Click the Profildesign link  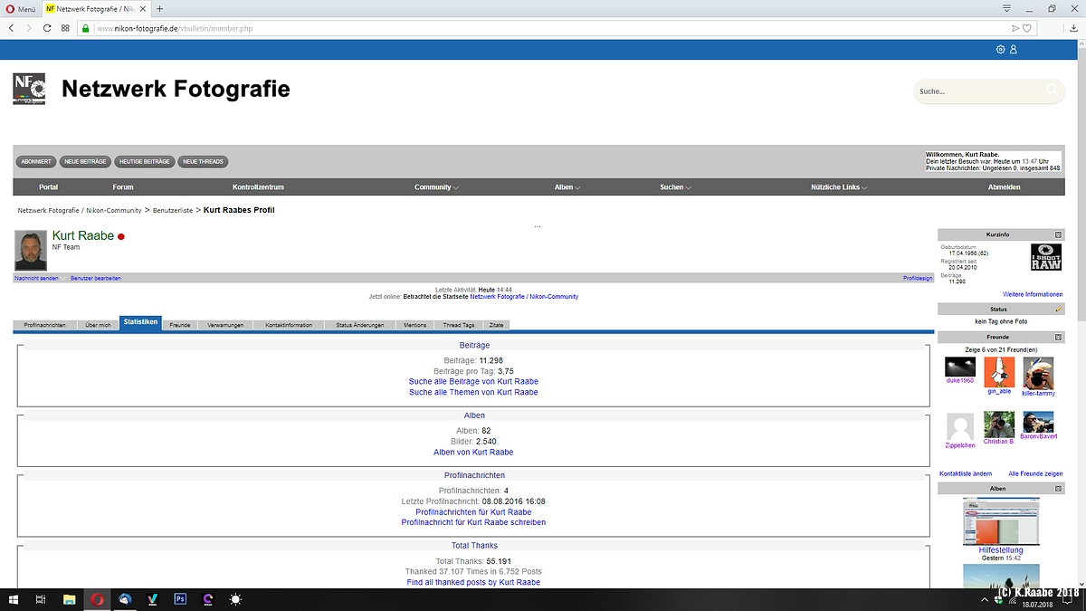(918, 278)
